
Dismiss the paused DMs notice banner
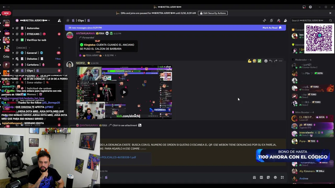pyautogui.click(x=330, y=13)
